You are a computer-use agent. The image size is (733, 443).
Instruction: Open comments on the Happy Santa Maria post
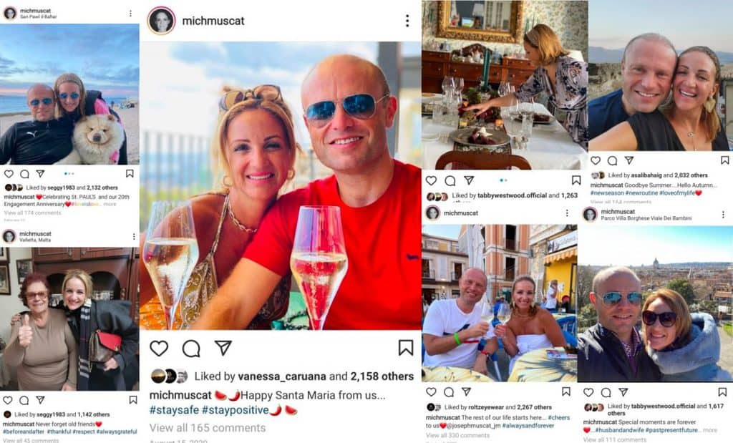click(191, 348)
